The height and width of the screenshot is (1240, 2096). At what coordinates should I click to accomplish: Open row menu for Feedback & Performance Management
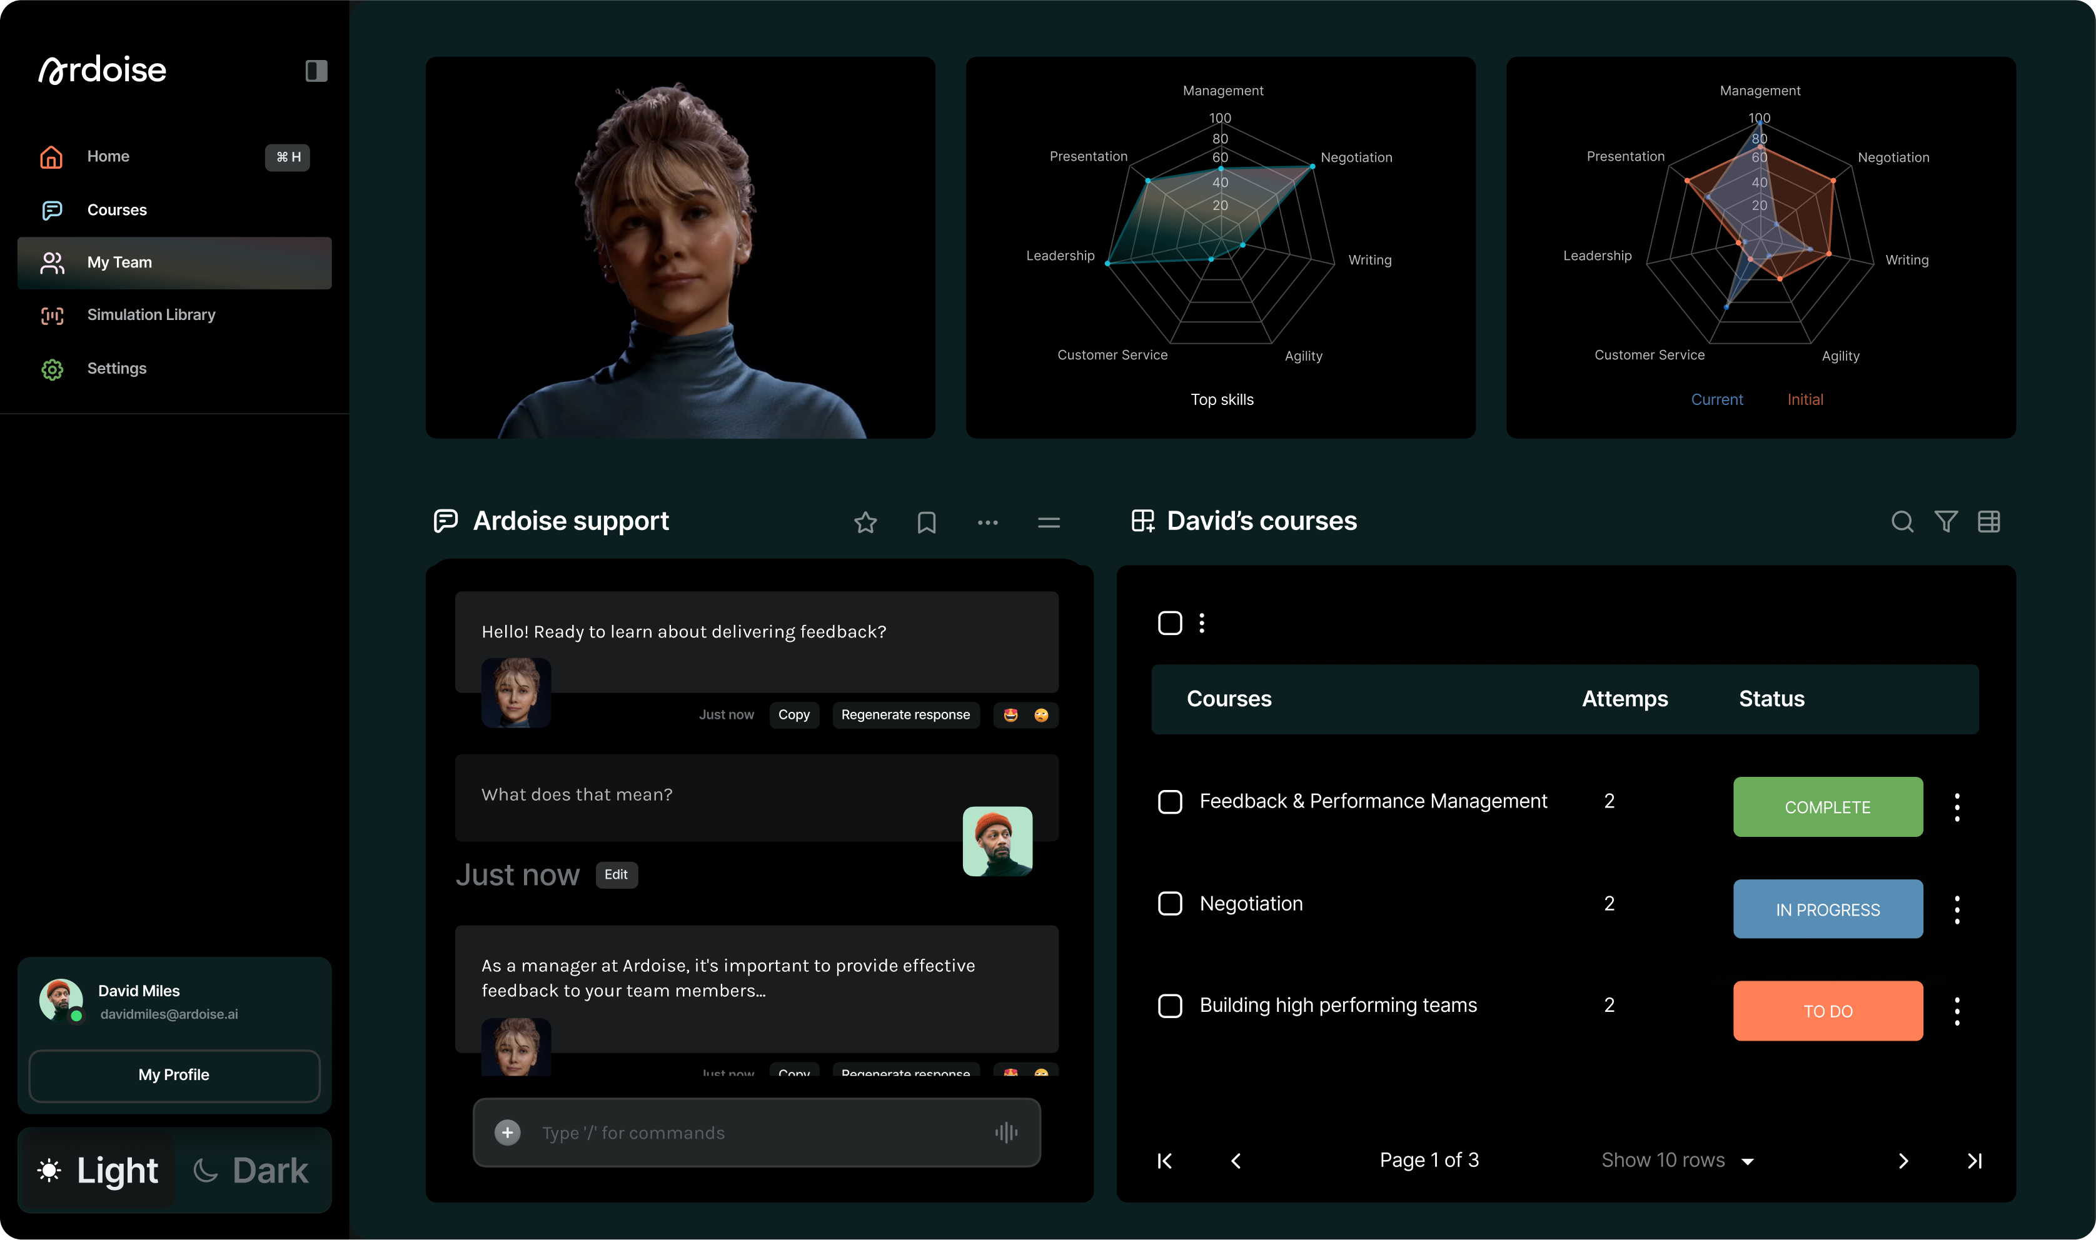(x=1957, y=807)
